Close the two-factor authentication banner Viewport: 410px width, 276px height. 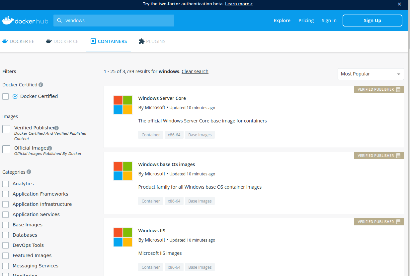pos(400,4)
